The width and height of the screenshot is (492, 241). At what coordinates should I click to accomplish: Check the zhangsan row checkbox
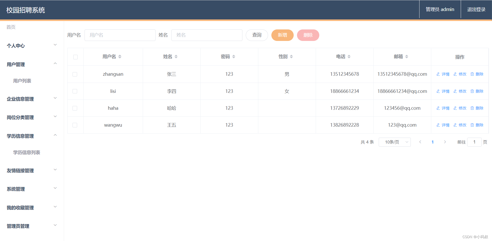pos(75,74)
